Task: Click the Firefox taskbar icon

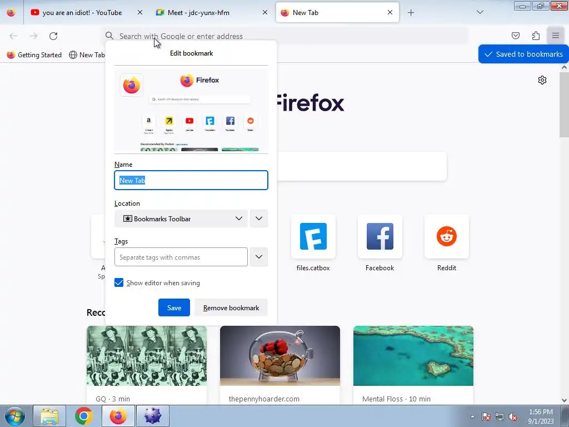Action: point(118,416)
